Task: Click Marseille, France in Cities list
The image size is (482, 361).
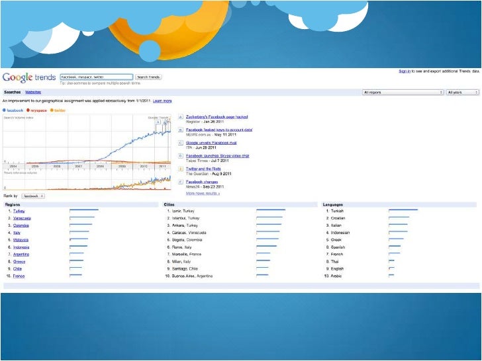Action: click(x=187, y=255)
